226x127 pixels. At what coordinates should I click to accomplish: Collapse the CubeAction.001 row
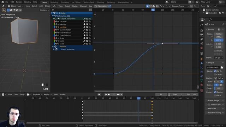[x=53, y=16]
